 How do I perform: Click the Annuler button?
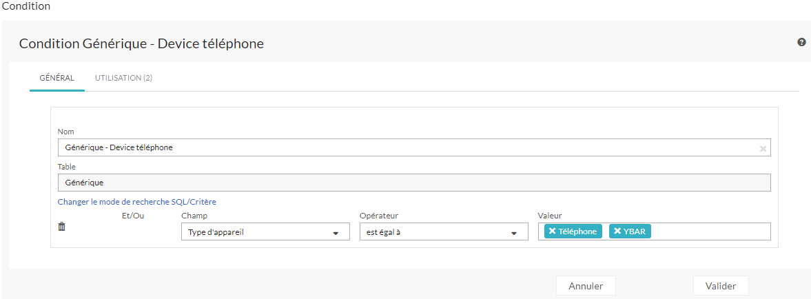586,286
